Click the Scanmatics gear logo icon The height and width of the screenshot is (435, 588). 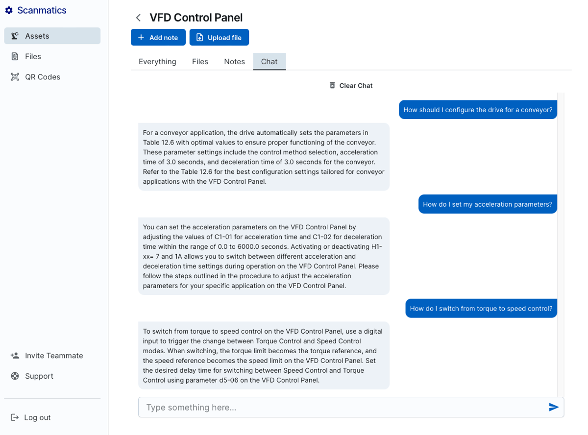click(x=9, y=10)
